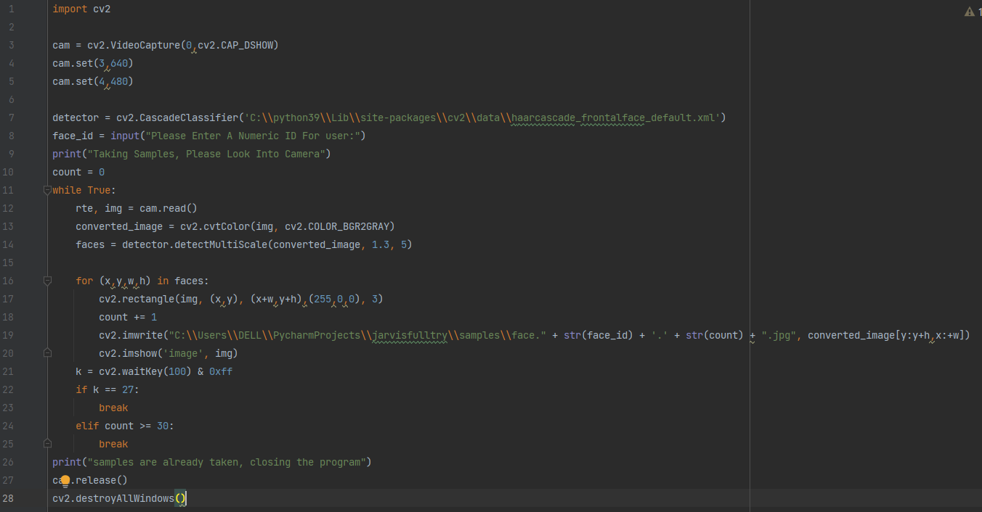Click the destroyAllWindows function name

[125, 498]
